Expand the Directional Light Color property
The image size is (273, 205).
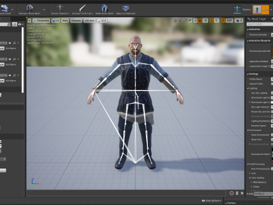(x=250, y=102)
